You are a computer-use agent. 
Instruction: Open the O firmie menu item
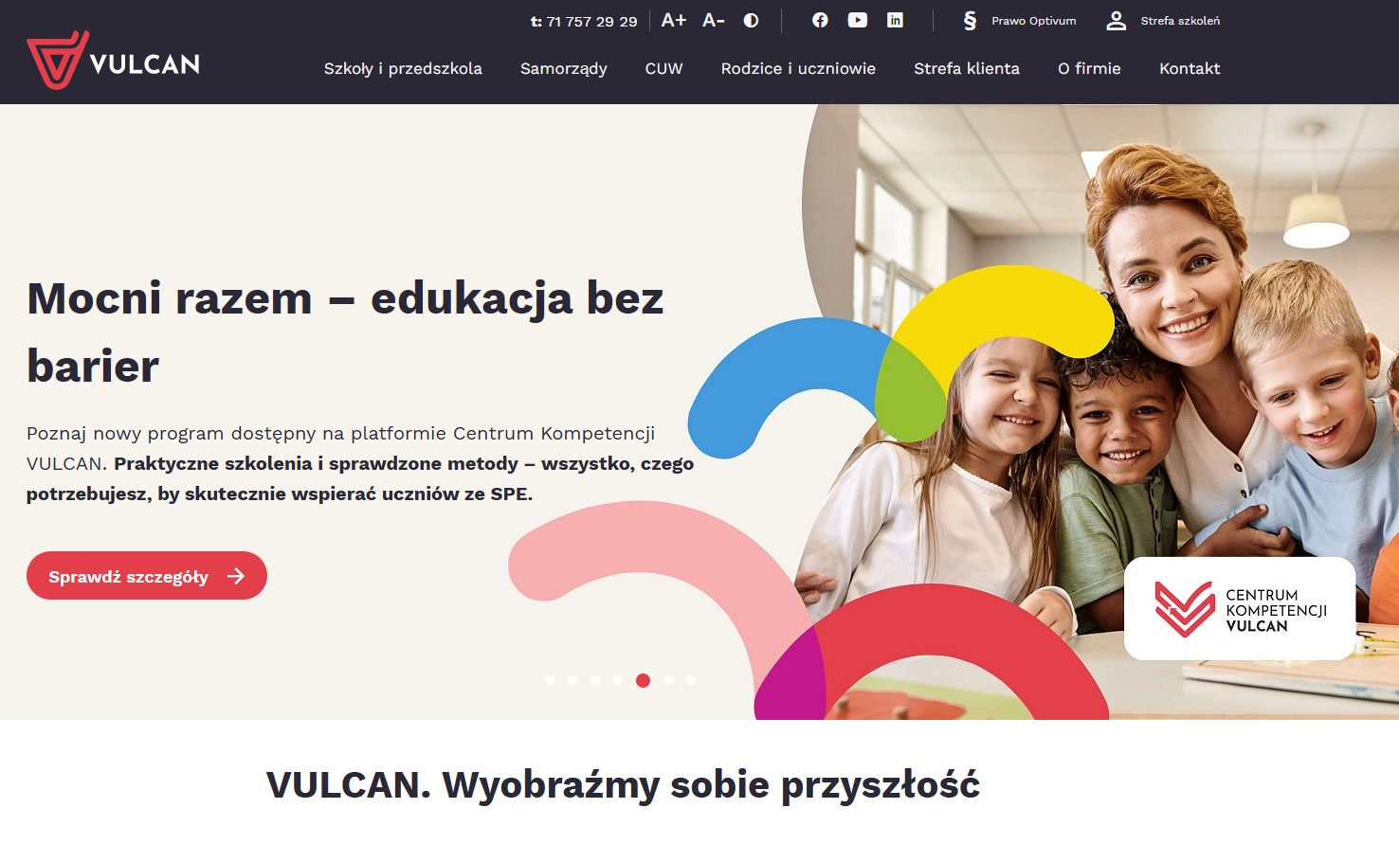pos(1089,68)
